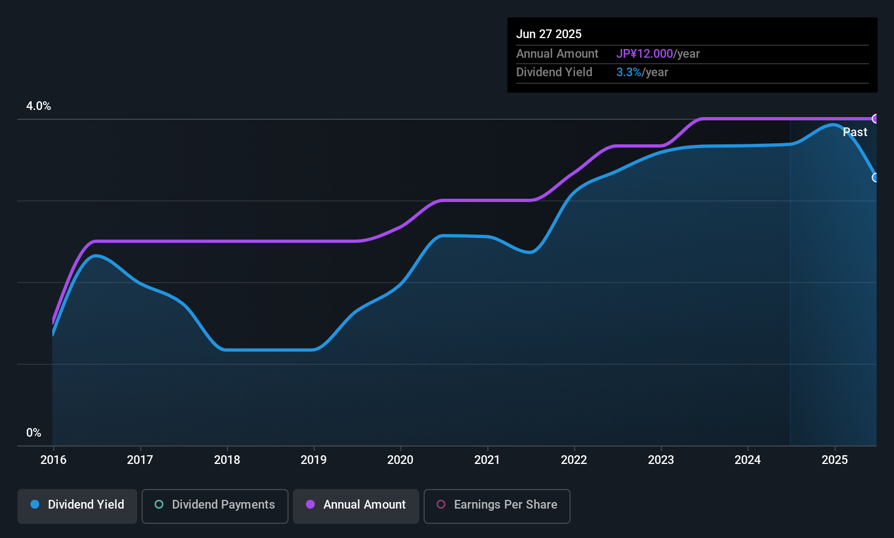Click the JP¥12.000/year annual amount value

click(x=658, y=53)
